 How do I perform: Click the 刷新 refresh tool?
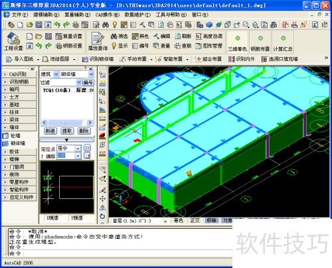pos(183,36)
